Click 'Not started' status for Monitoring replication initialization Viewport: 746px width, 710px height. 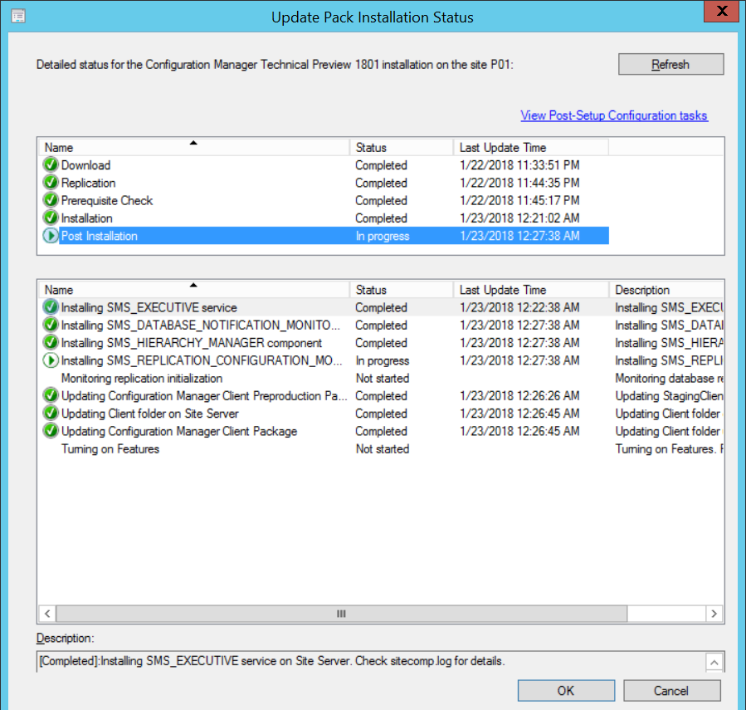[383, 378]
